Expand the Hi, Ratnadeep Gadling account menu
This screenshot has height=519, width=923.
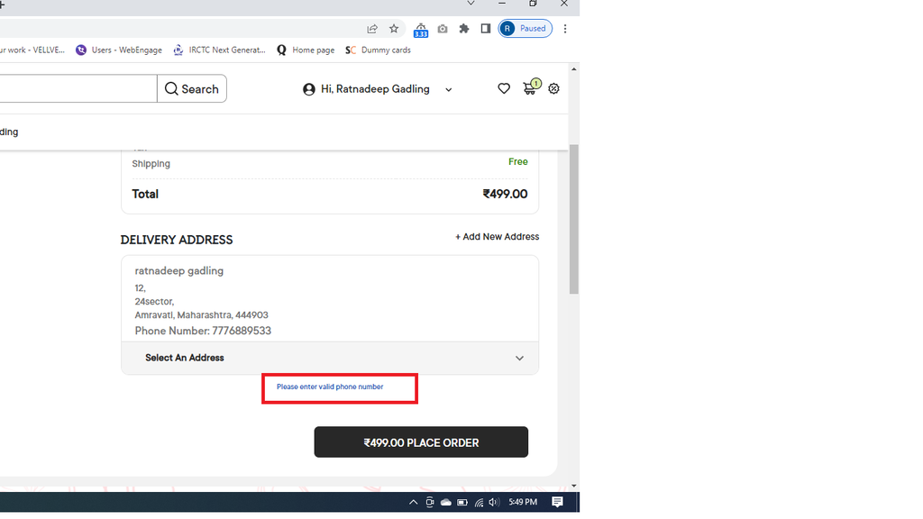coord(378,89)
